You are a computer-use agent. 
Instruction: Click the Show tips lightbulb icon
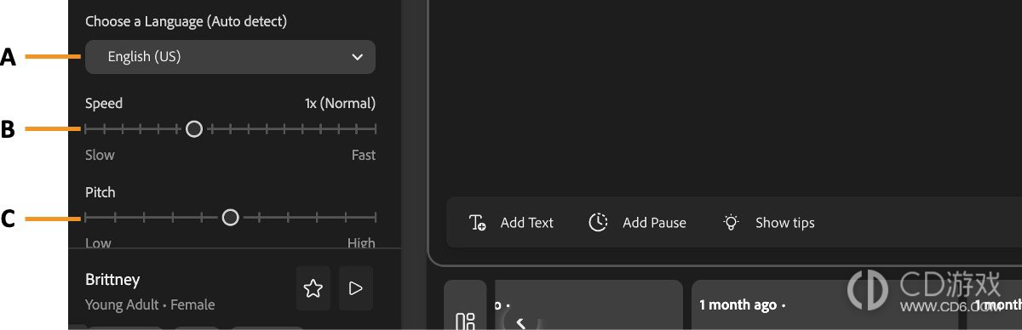coord(731,223)
